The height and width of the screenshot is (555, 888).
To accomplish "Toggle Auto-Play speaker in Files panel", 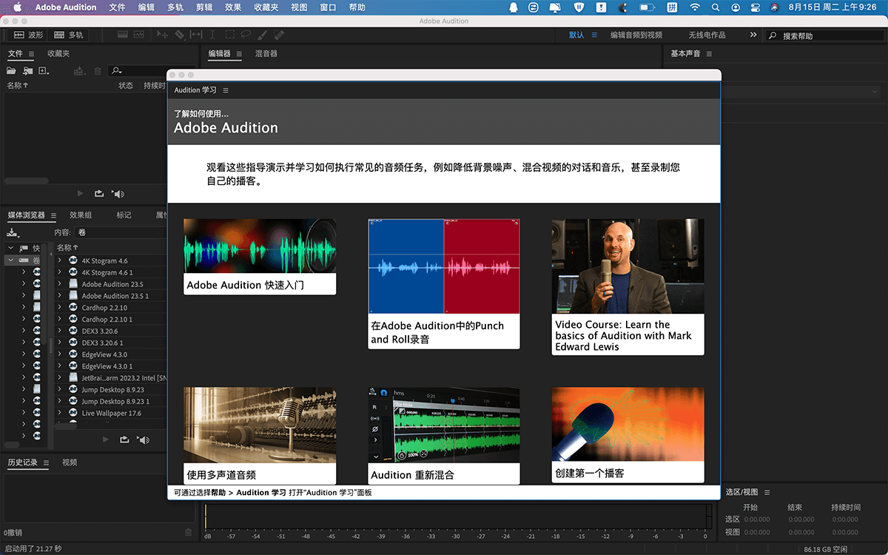I will (118, 193).
